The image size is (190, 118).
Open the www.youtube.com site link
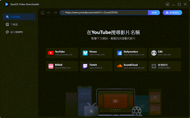point(64,55)
